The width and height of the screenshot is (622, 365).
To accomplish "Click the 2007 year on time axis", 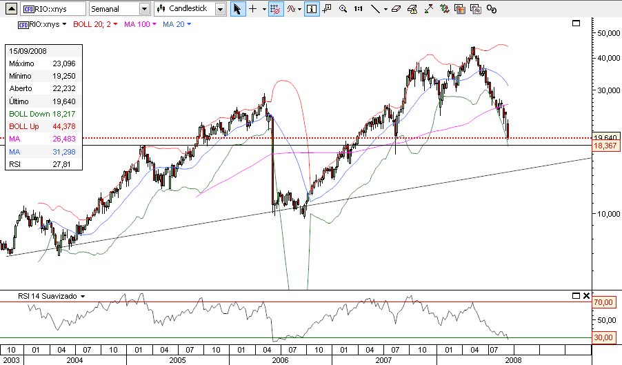I will tap(383, 360).
